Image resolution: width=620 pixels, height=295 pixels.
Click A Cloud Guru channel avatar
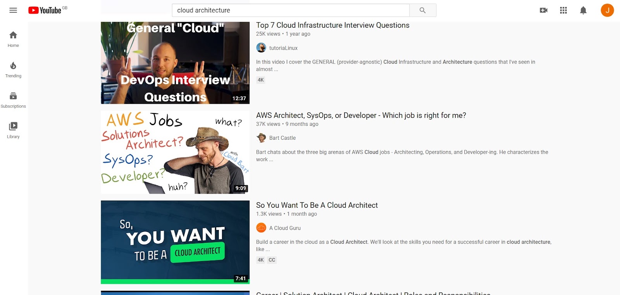pos(261,228)
